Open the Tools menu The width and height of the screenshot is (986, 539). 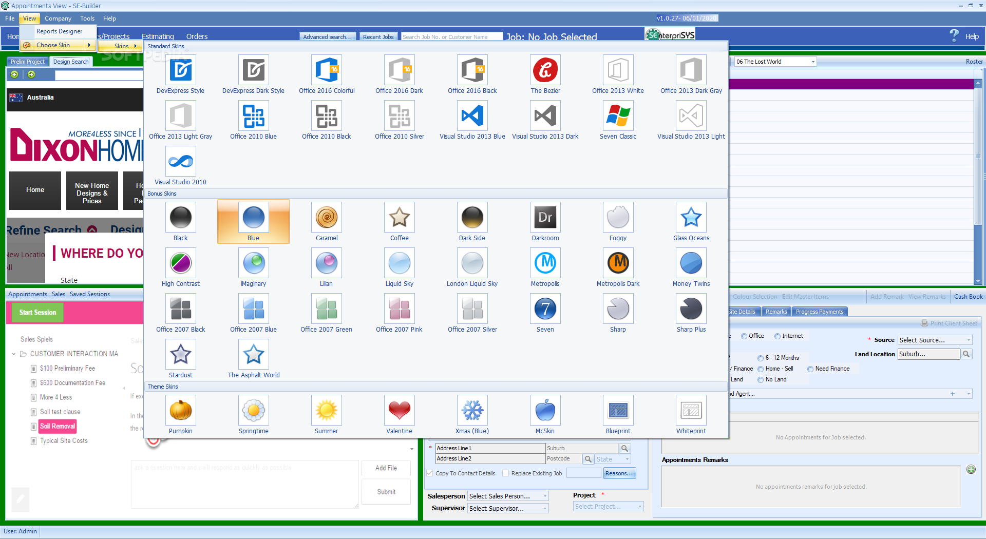[87, 18]
